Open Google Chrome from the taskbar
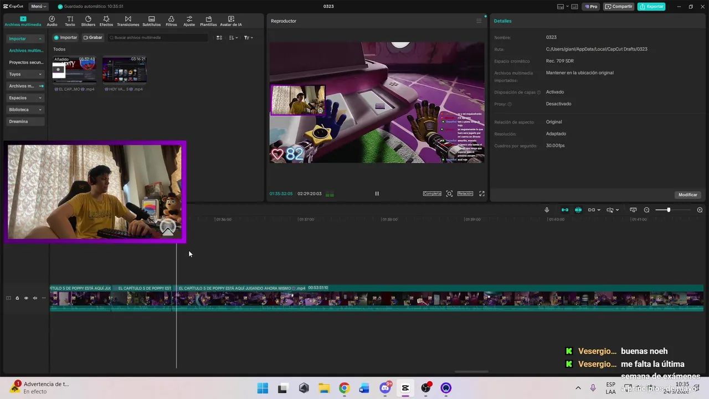709x399 pixels. 344,388
